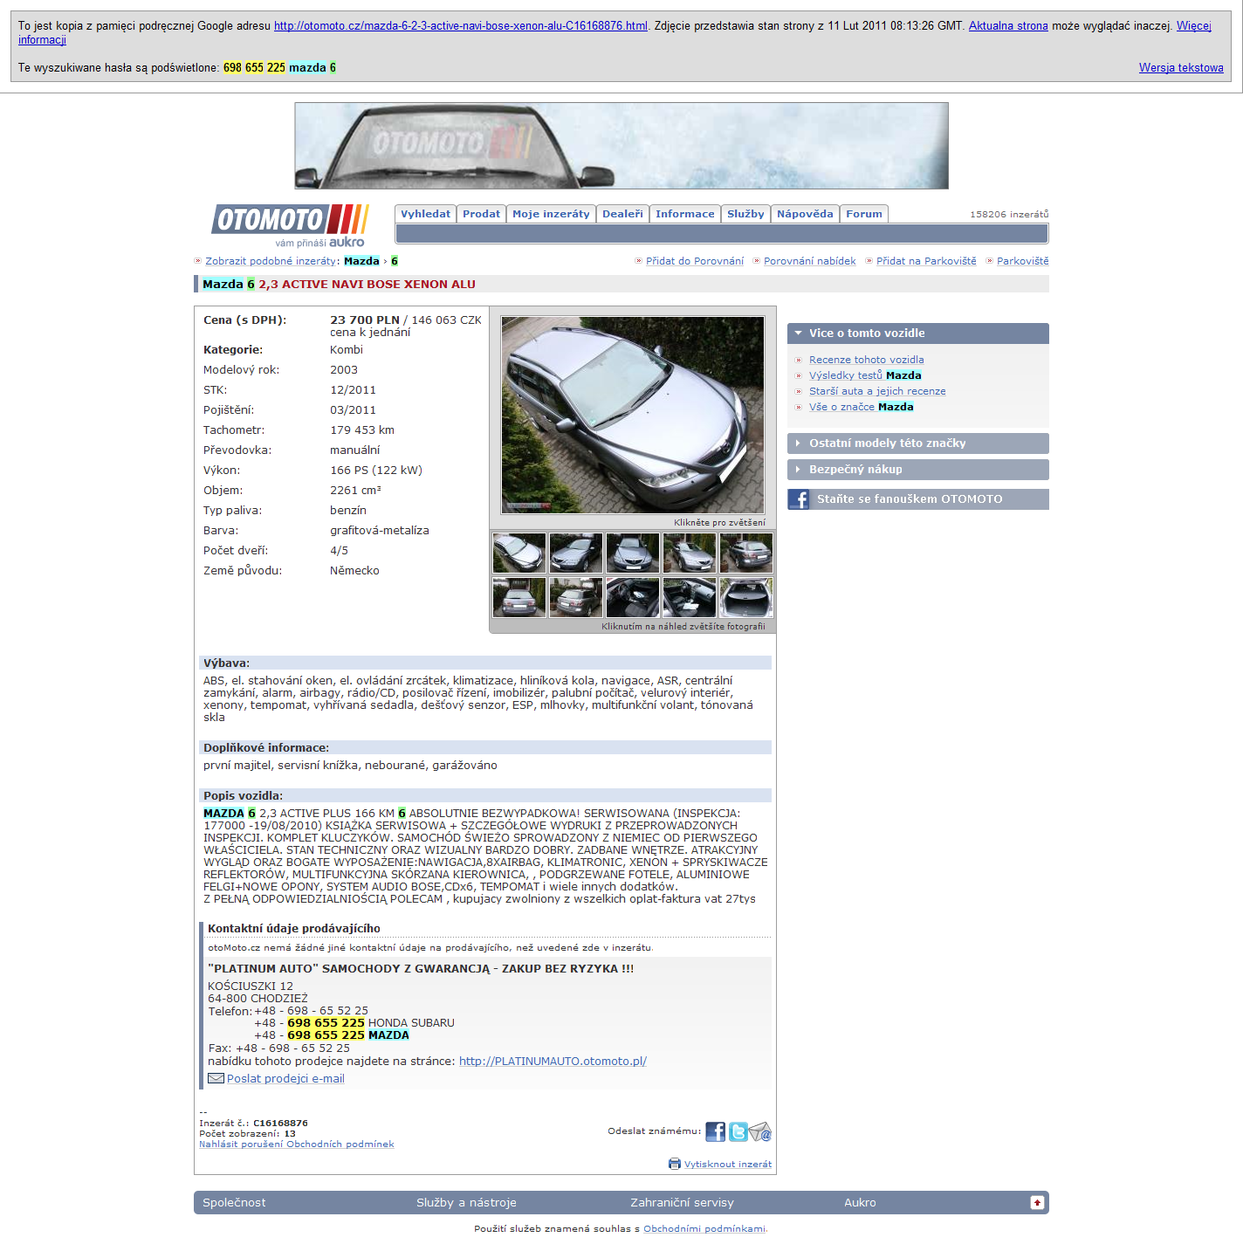Open the first thumbnail in the top row

519,553
